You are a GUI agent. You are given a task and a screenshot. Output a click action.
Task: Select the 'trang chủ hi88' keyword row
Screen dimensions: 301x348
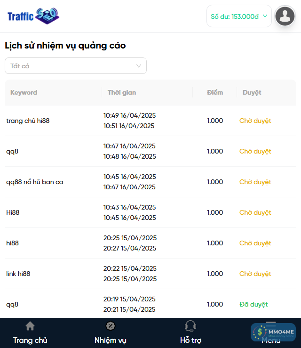(x=28, y=121)
